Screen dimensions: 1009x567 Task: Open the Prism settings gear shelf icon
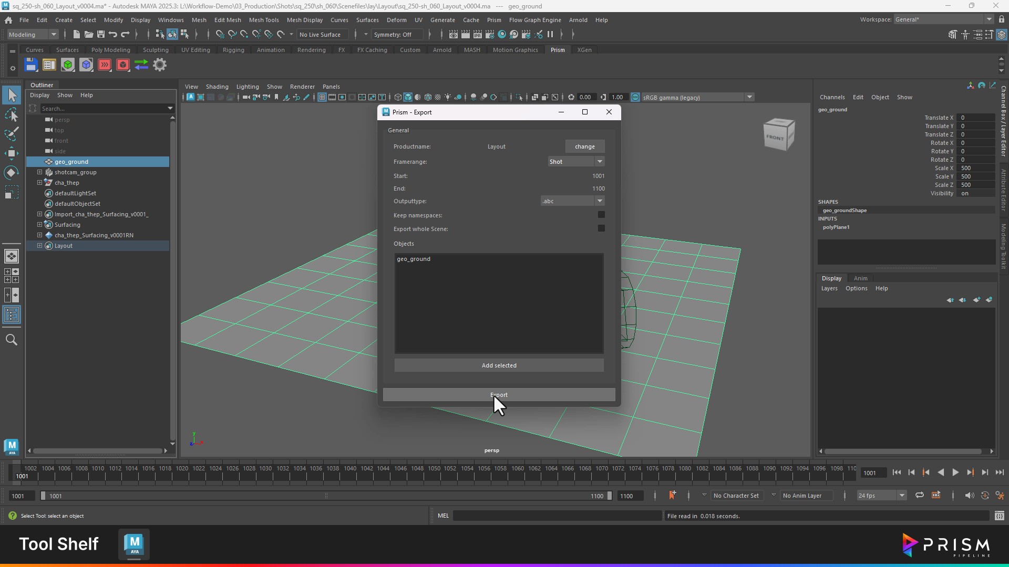(x=160, y=65)
